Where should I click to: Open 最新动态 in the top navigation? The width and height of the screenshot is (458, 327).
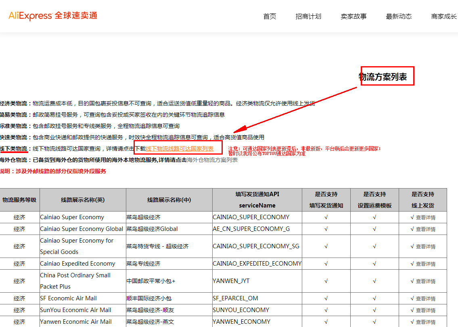pos(399,17)
